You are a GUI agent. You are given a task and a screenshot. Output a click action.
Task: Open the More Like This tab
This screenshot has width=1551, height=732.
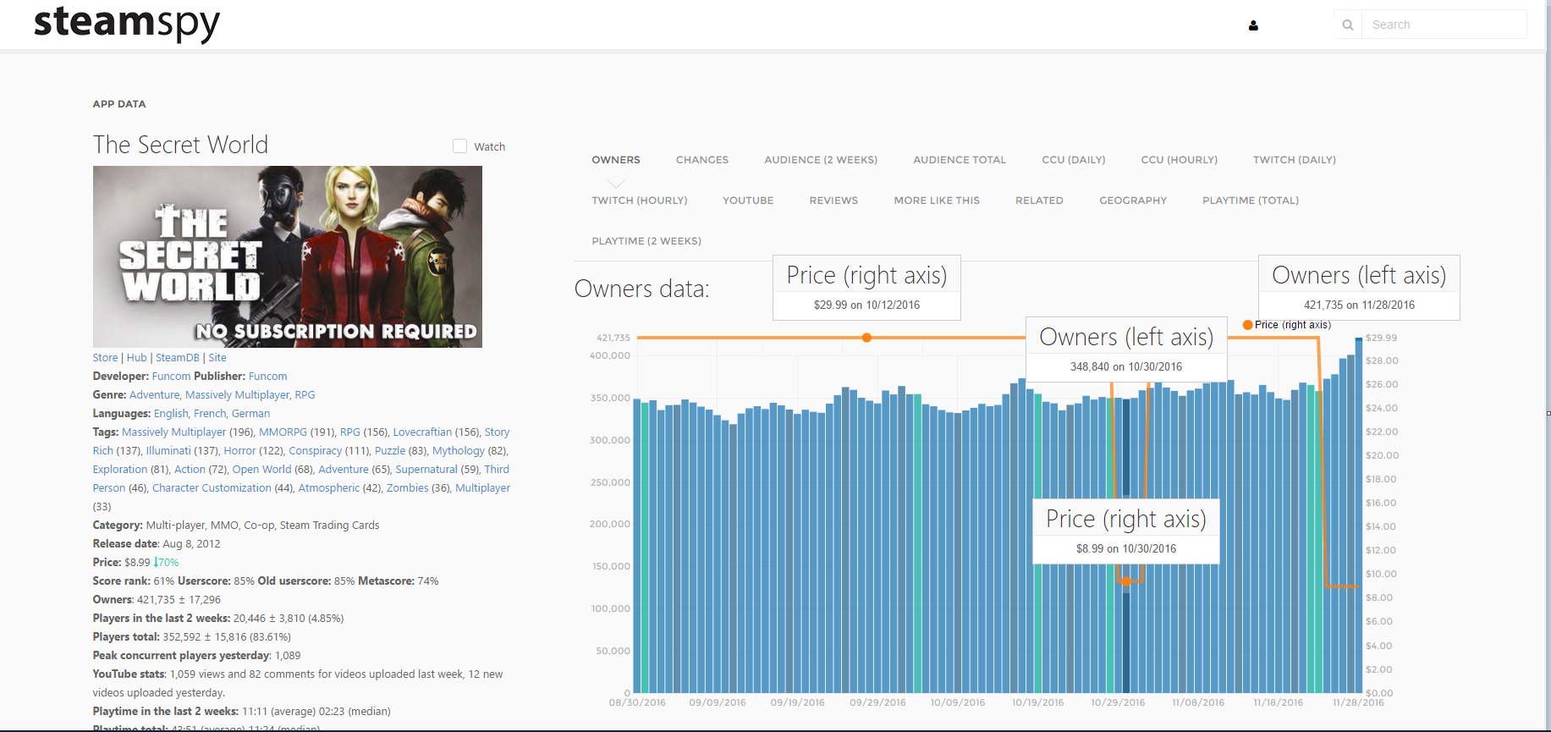pos(937,201)
